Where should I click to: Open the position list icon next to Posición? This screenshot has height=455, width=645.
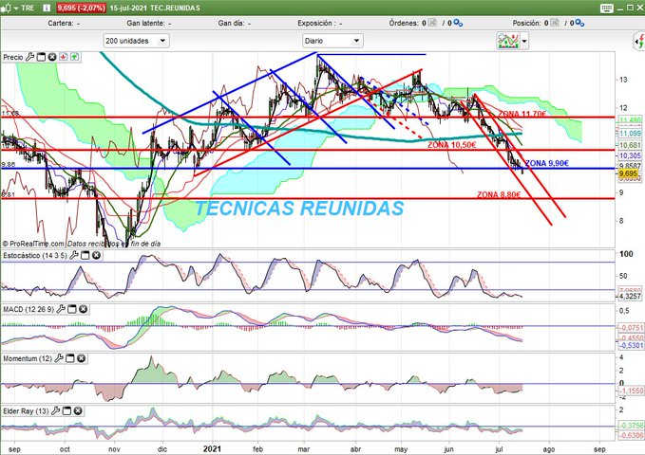point(555,23)
